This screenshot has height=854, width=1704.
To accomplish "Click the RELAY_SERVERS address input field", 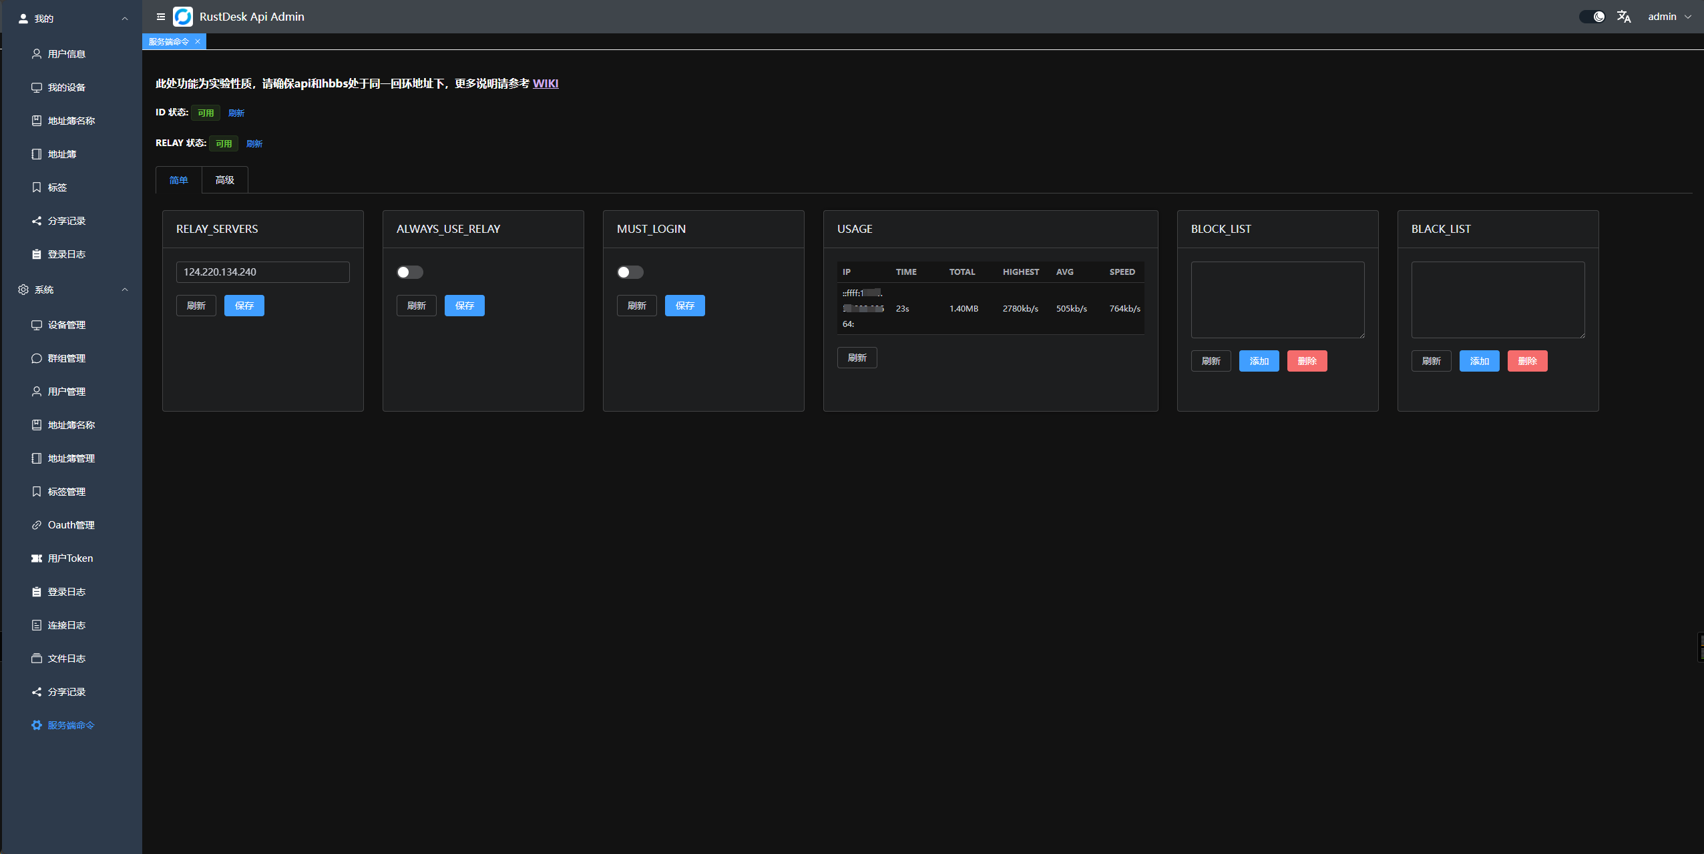I will 262,272.
